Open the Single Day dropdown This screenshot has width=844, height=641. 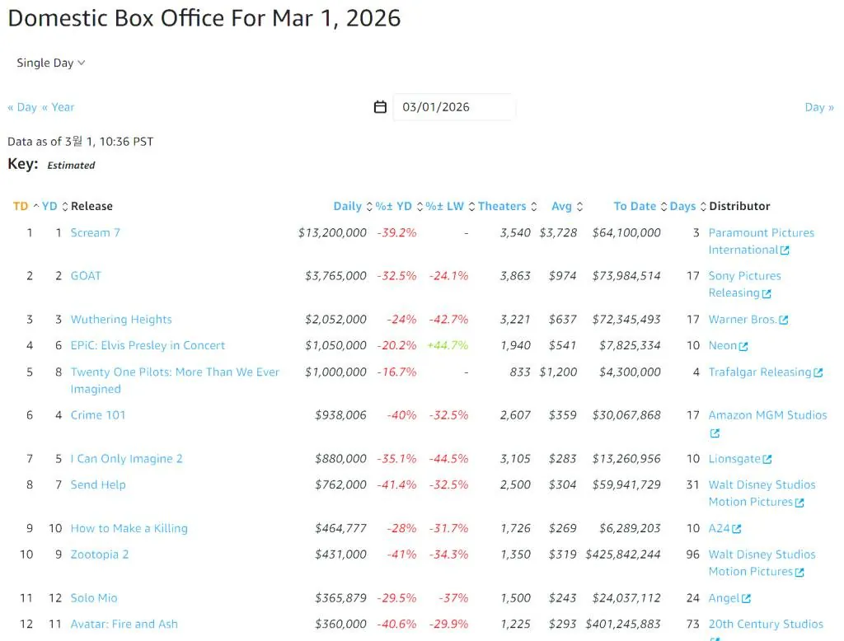coord(51,63)
